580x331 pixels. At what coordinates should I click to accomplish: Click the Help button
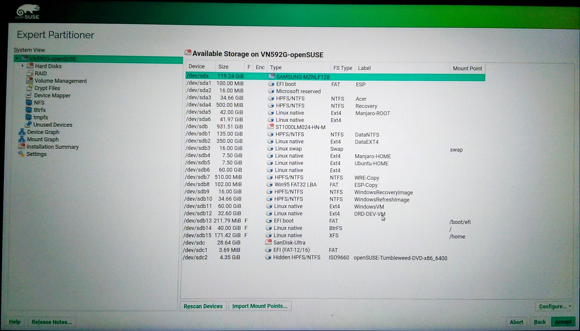coord(15,322)
